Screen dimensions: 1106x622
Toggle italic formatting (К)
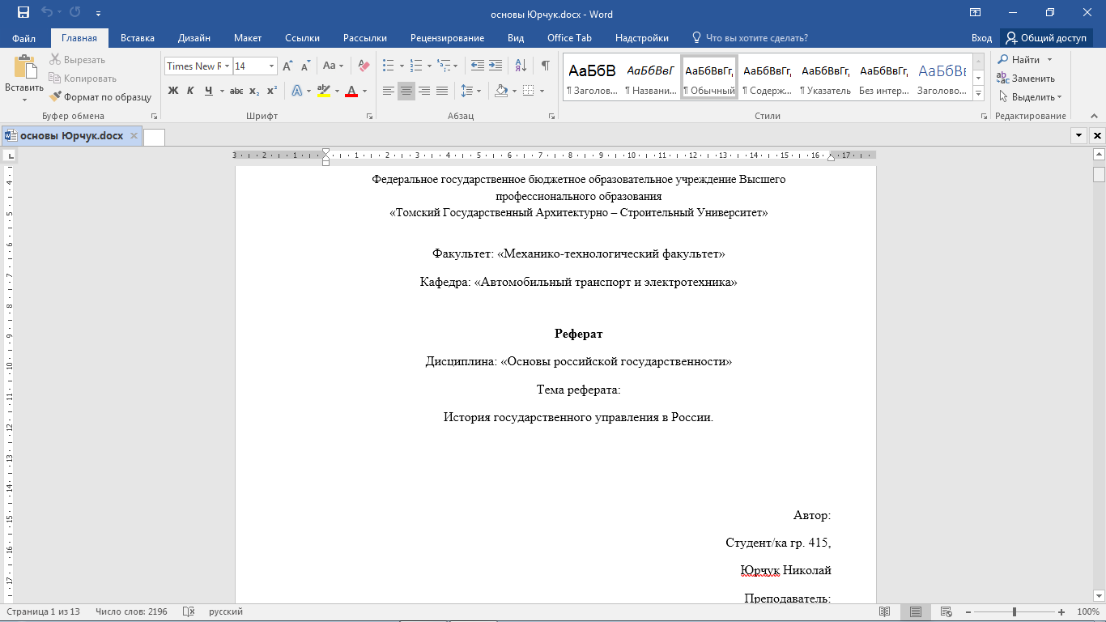(190, 91)
